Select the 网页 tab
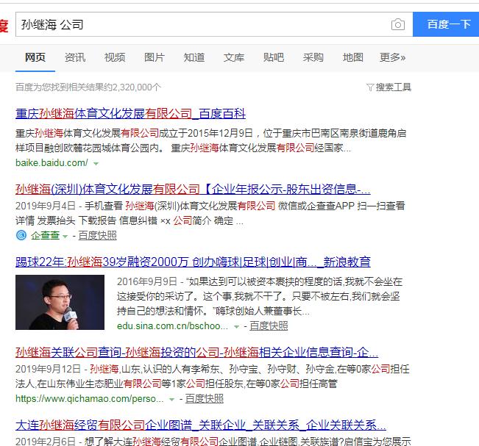The height and width of the screenshot is (446, 479). 35,57
